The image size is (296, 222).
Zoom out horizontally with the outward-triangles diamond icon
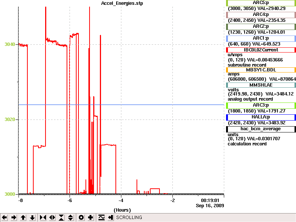pyautogui.click(x=52, y=218)
